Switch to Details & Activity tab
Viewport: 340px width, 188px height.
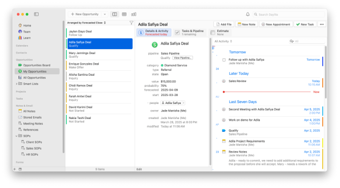coord(154,33)
